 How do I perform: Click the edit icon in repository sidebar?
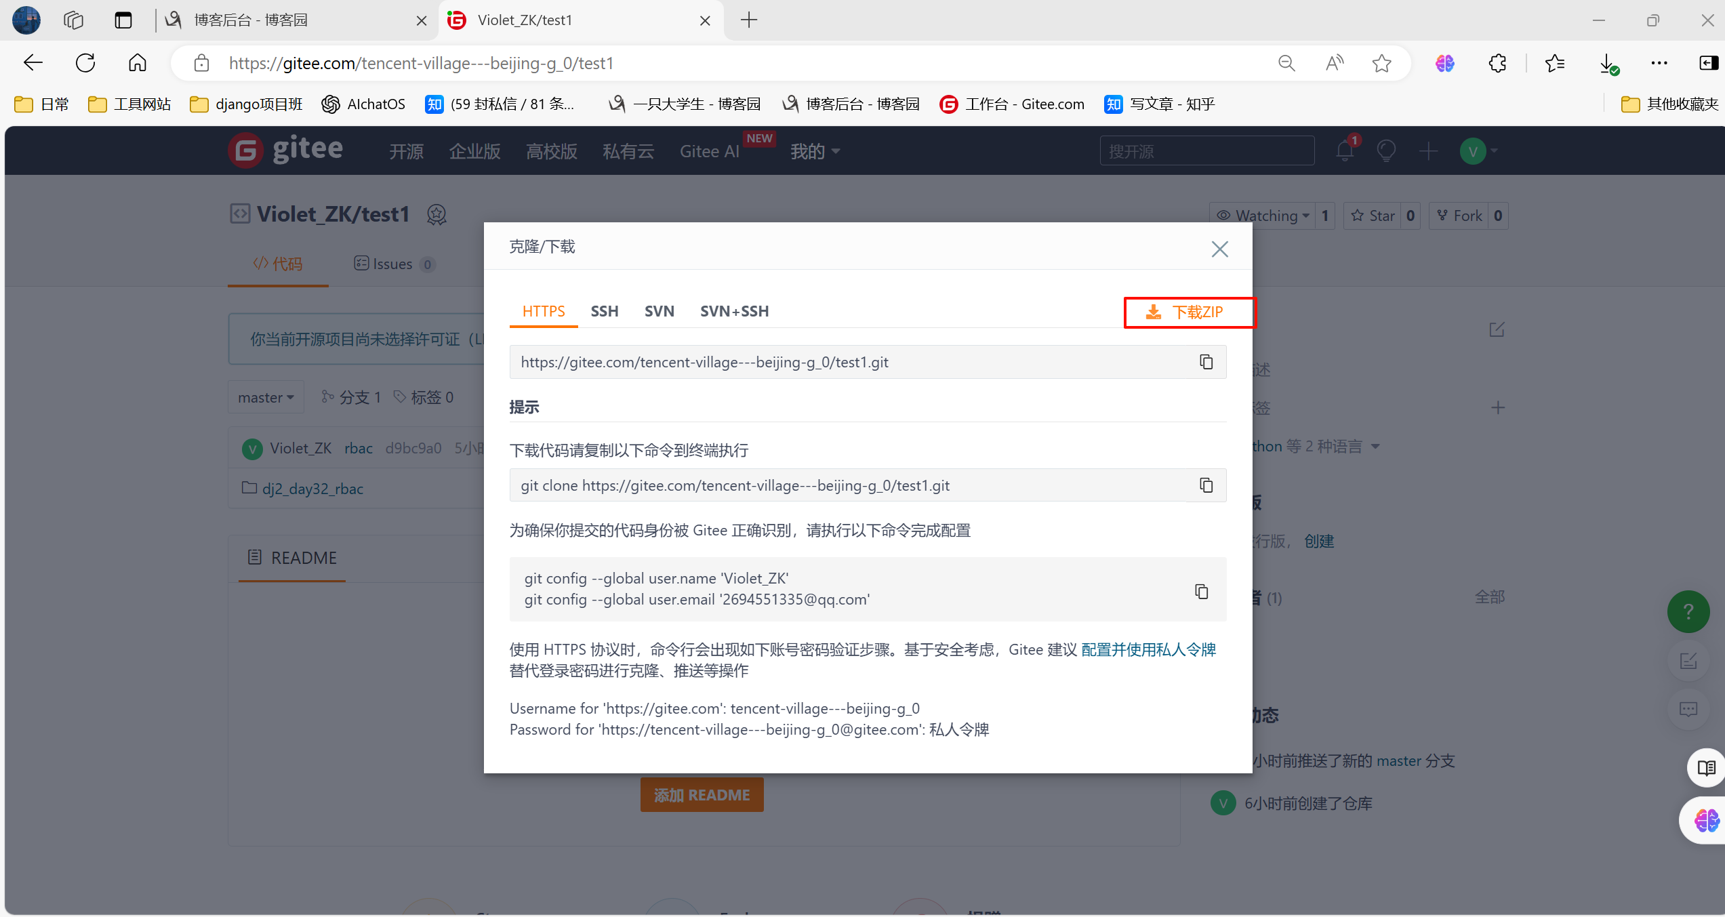tap(1497, 329)
